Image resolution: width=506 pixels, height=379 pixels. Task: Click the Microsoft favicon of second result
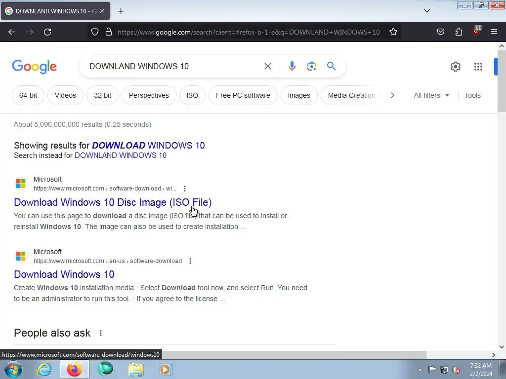21,256
